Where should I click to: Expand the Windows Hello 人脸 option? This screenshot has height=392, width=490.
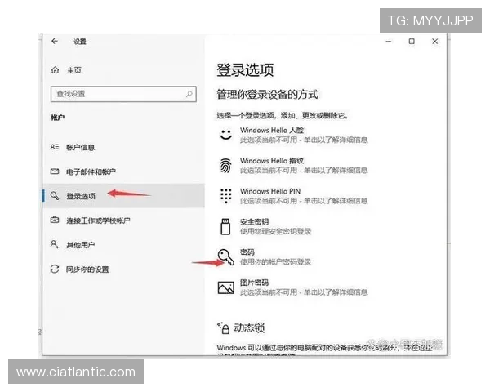(293, 135)
